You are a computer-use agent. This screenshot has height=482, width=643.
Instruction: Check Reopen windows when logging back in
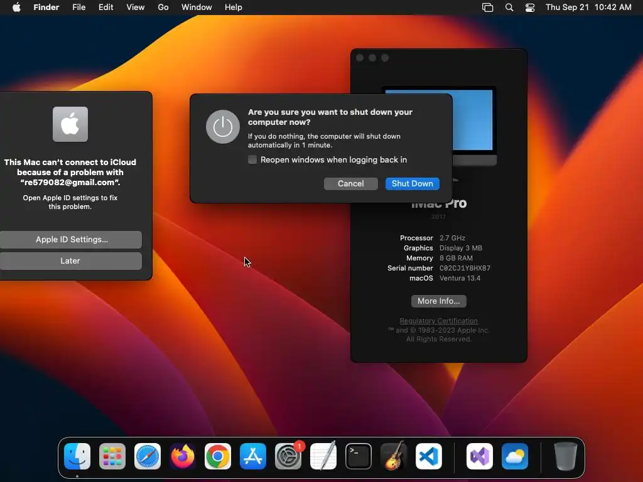(x=252, y=160)
